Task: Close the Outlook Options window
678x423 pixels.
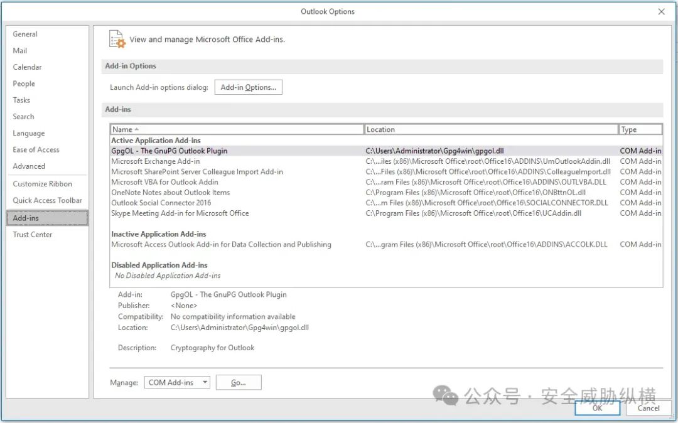Action: tap(661, 12)
